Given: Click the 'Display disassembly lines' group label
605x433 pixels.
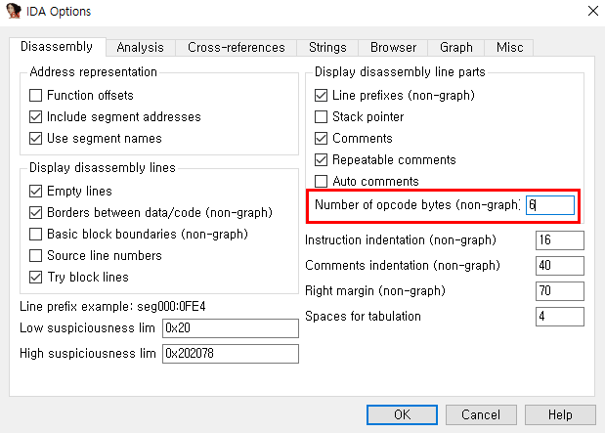Looking at the screenshot, I should (x=103, y=167).
